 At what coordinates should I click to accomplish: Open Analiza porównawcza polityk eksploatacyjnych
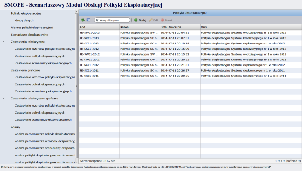(x=45, y=134)
